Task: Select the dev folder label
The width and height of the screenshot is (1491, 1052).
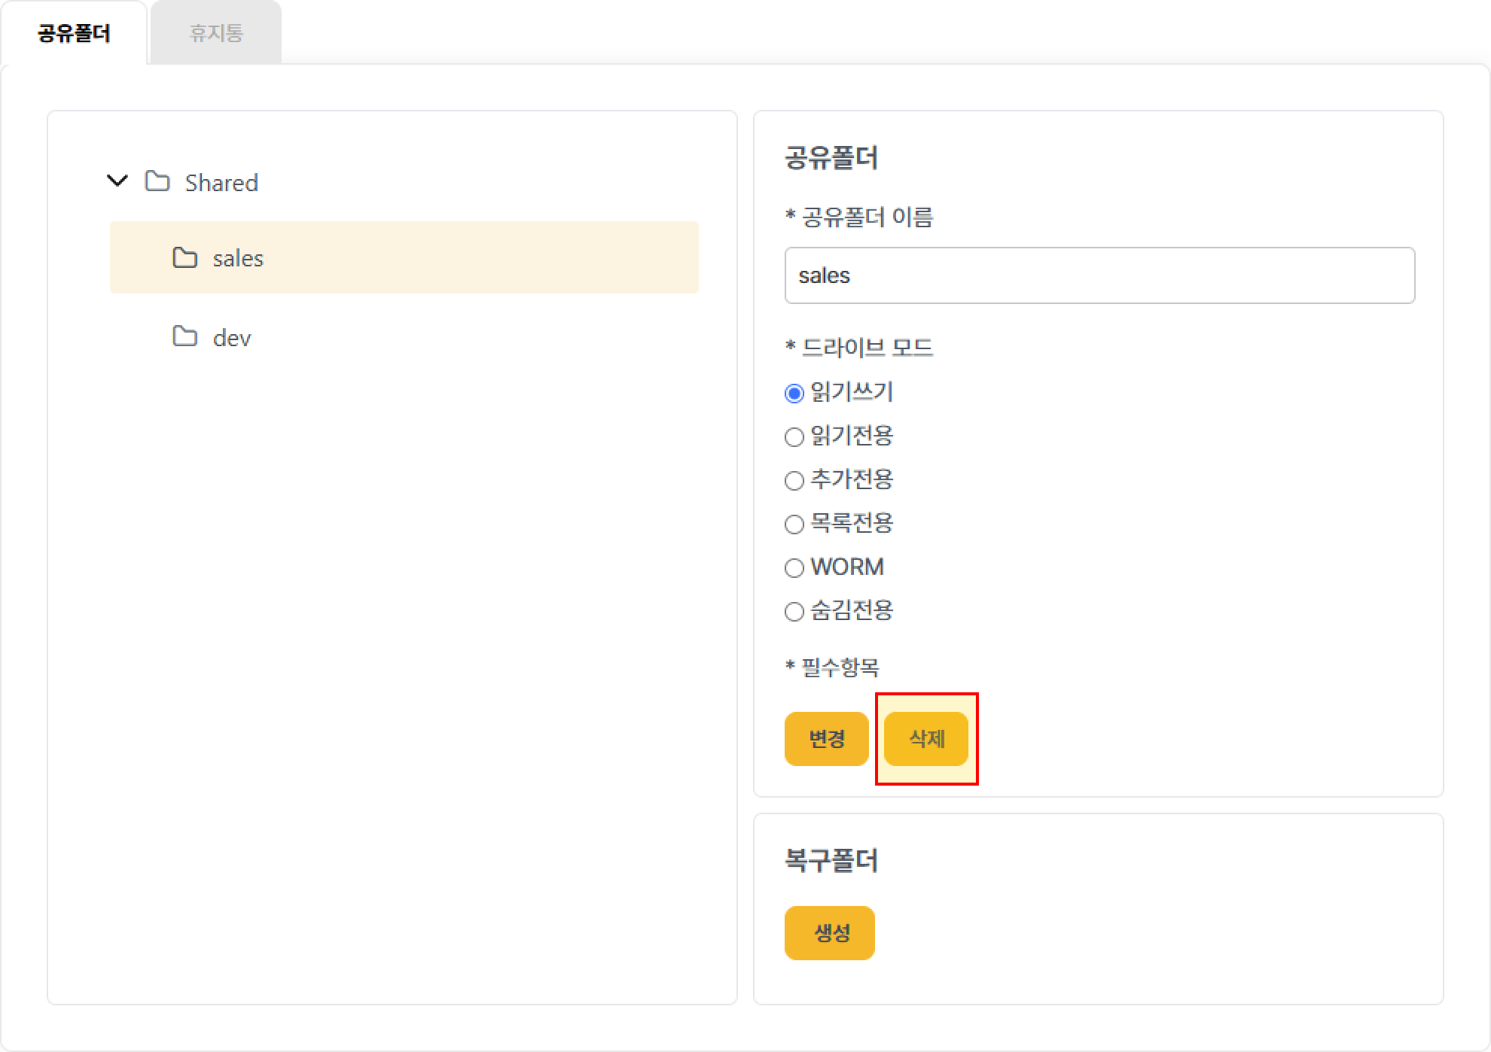Action: click(x=232, y=338)
